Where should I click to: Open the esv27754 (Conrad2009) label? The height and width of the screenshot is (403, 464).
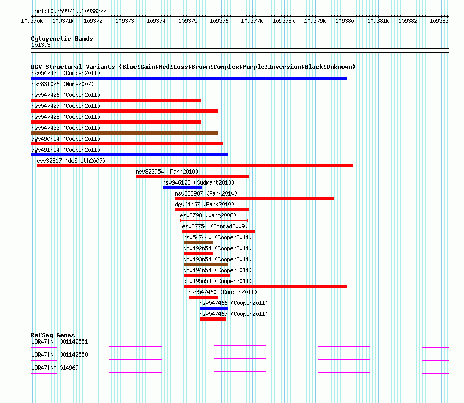[215, 226]
